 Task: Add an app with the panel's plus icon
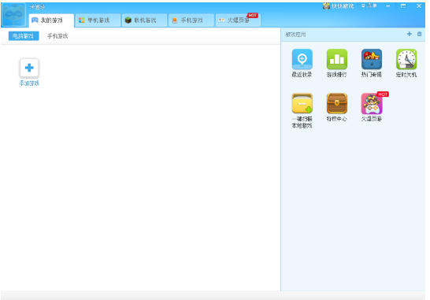coord(410,34)
